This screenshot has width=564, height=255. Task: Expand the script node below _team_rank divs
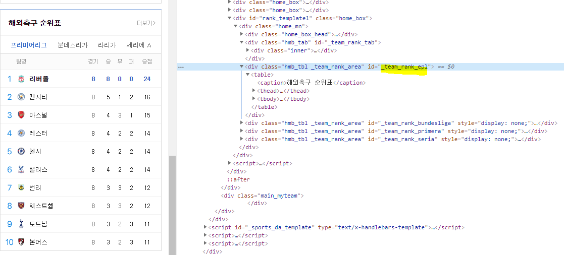[229, 163]
